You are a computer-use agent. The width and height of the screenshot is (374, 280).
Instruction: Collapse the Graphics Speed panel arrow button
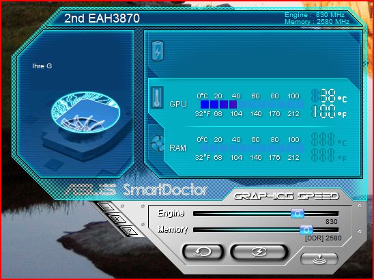[x=319, y=260]
